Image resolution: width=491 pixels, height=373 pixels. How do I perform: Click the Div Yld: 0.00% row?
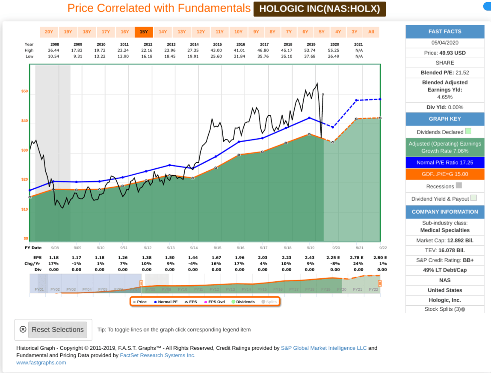click(x=445, y=107)
